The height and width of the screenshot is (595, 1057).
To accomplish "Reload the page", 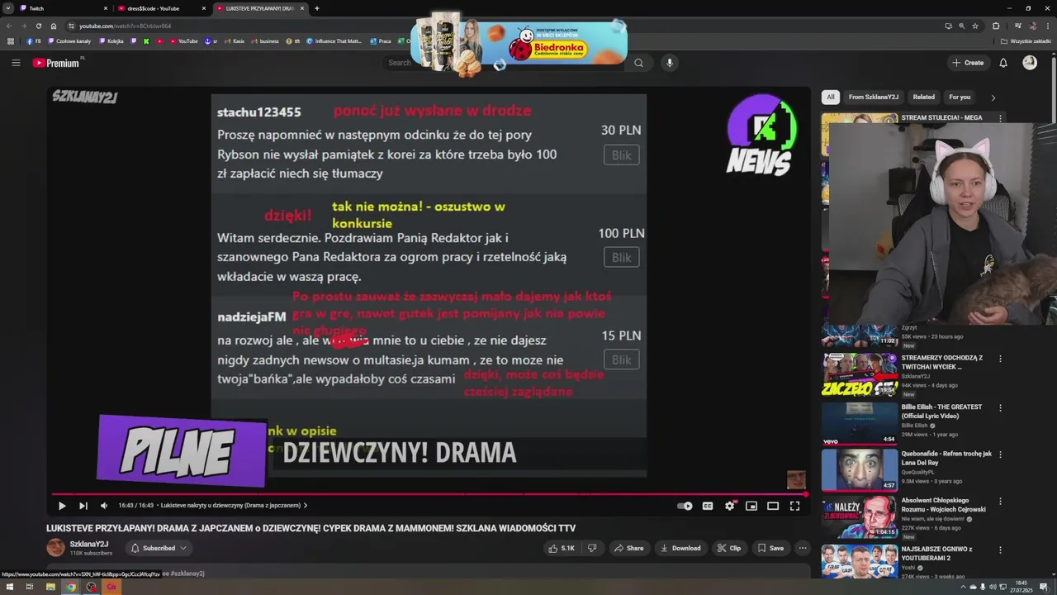I will [38, 26].
